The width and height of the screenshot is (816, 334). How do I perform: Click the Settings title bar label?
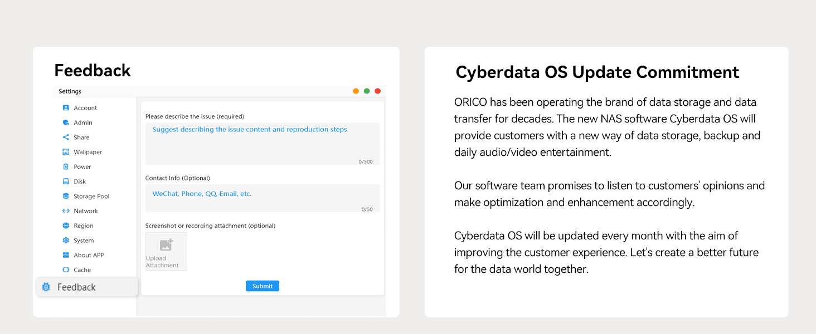(x=70, y=91)
